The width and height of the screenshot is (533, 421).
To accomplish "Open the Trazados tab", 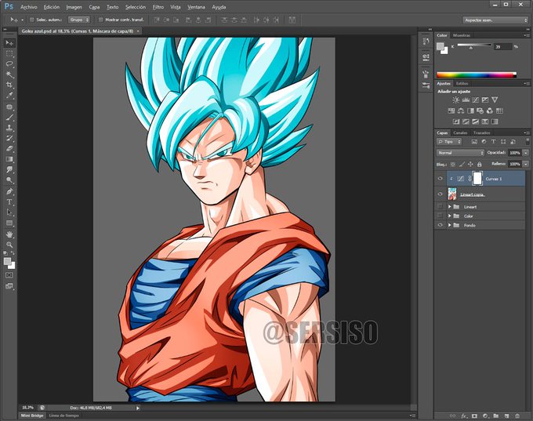I will point(482,132).
